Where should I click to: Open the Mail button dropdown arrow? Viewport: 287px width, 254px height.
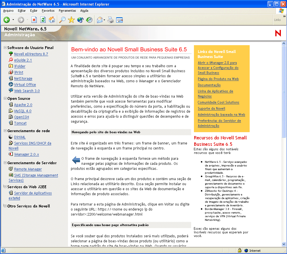click(104, 20)
